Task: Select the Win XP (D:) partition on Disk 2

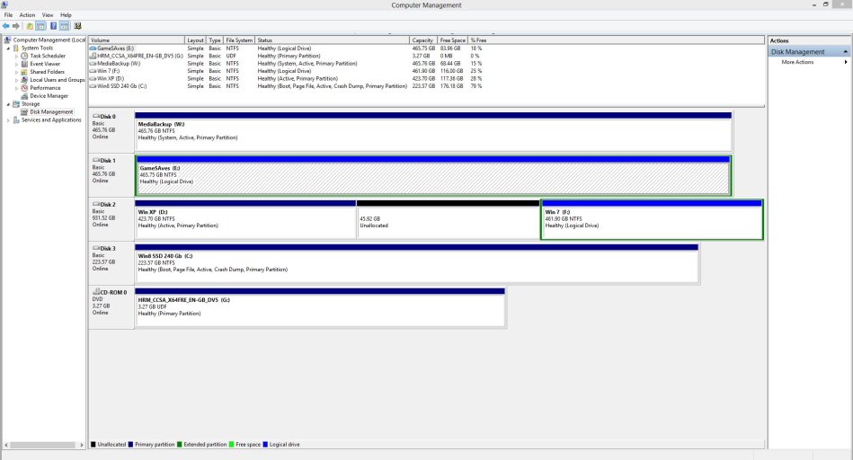Action: pyautogui.click(x=245, y=219)
